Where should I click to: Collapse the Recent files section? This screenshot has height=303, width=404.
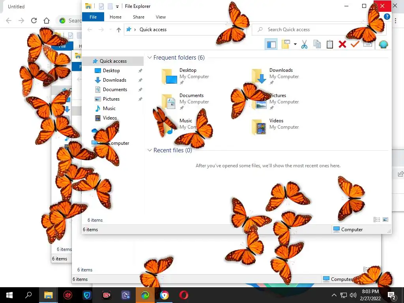pyautogui.click(x=150, y=150)
